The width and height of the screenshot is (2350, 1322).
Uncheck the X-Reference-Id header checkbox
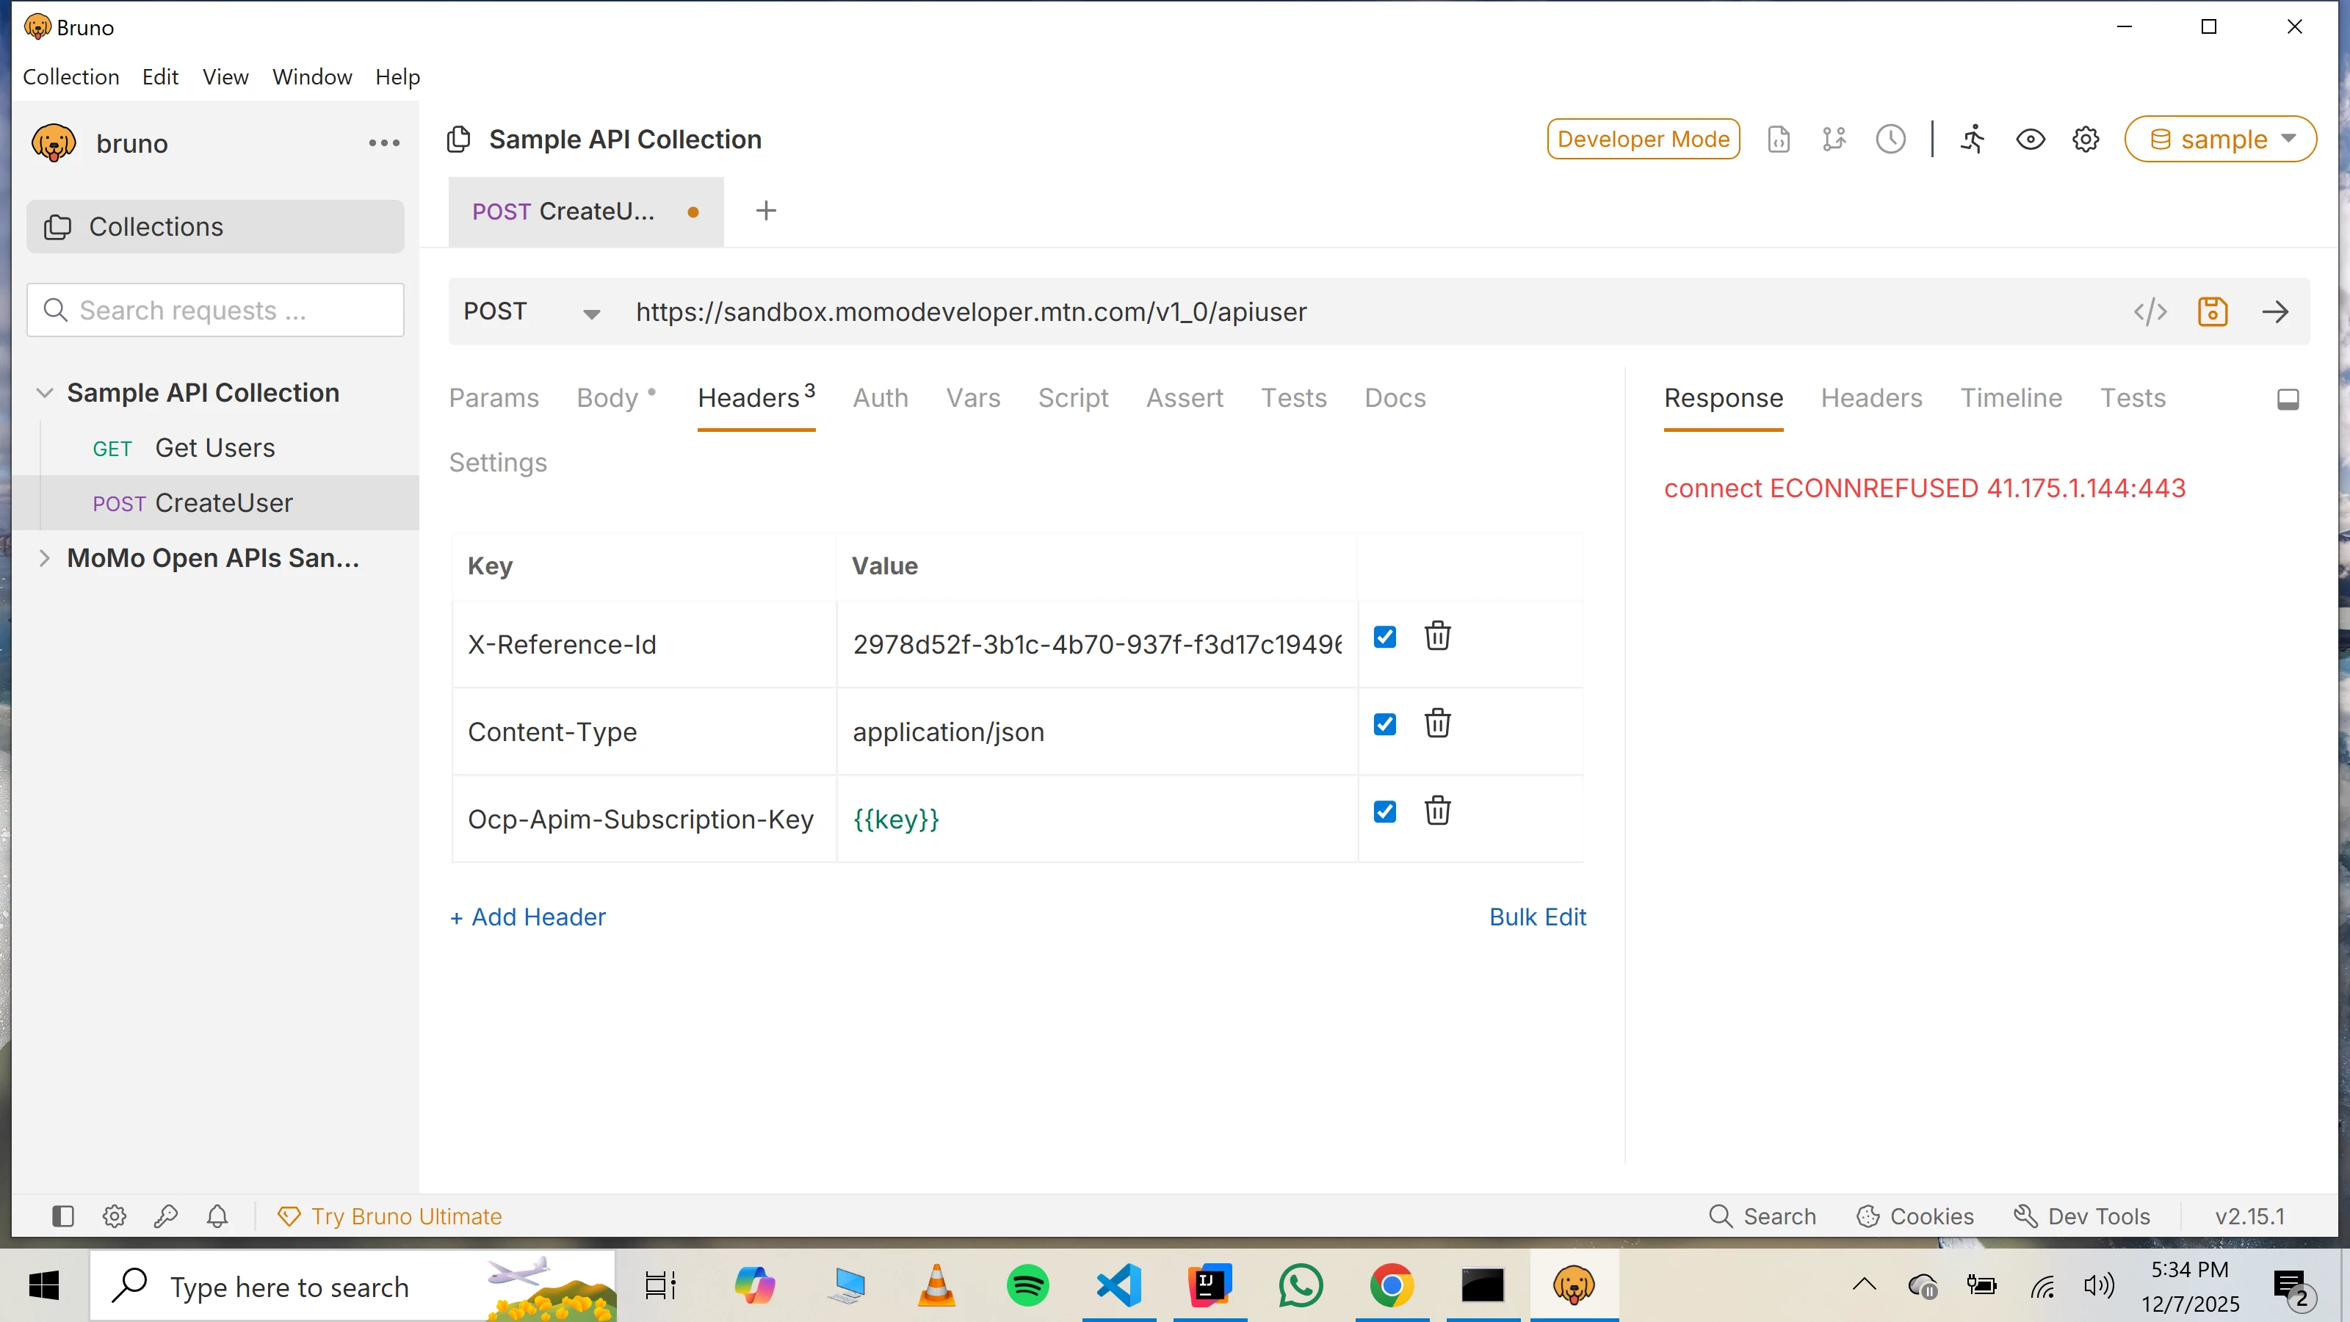1384,637
